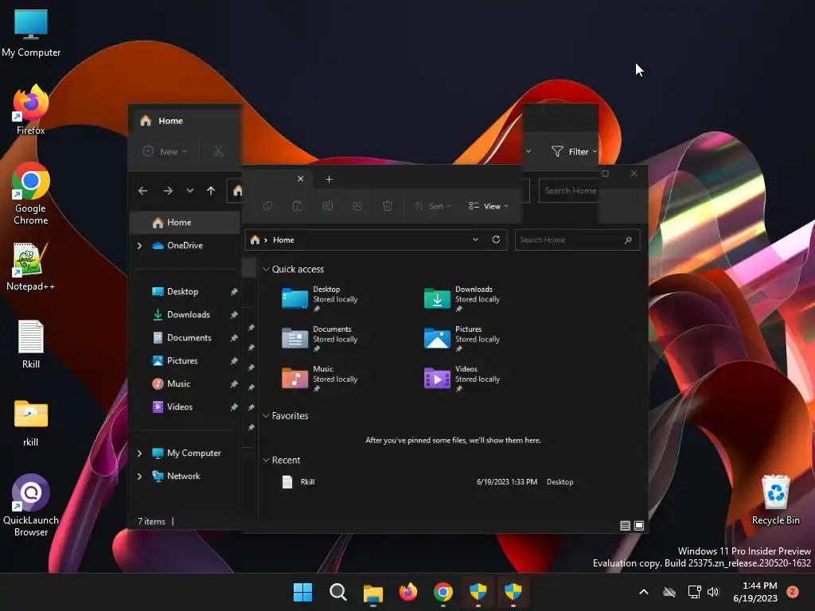Open the address bar history dropdown
This screenshot has height=611, width=815.
click(x=475, y=239)
